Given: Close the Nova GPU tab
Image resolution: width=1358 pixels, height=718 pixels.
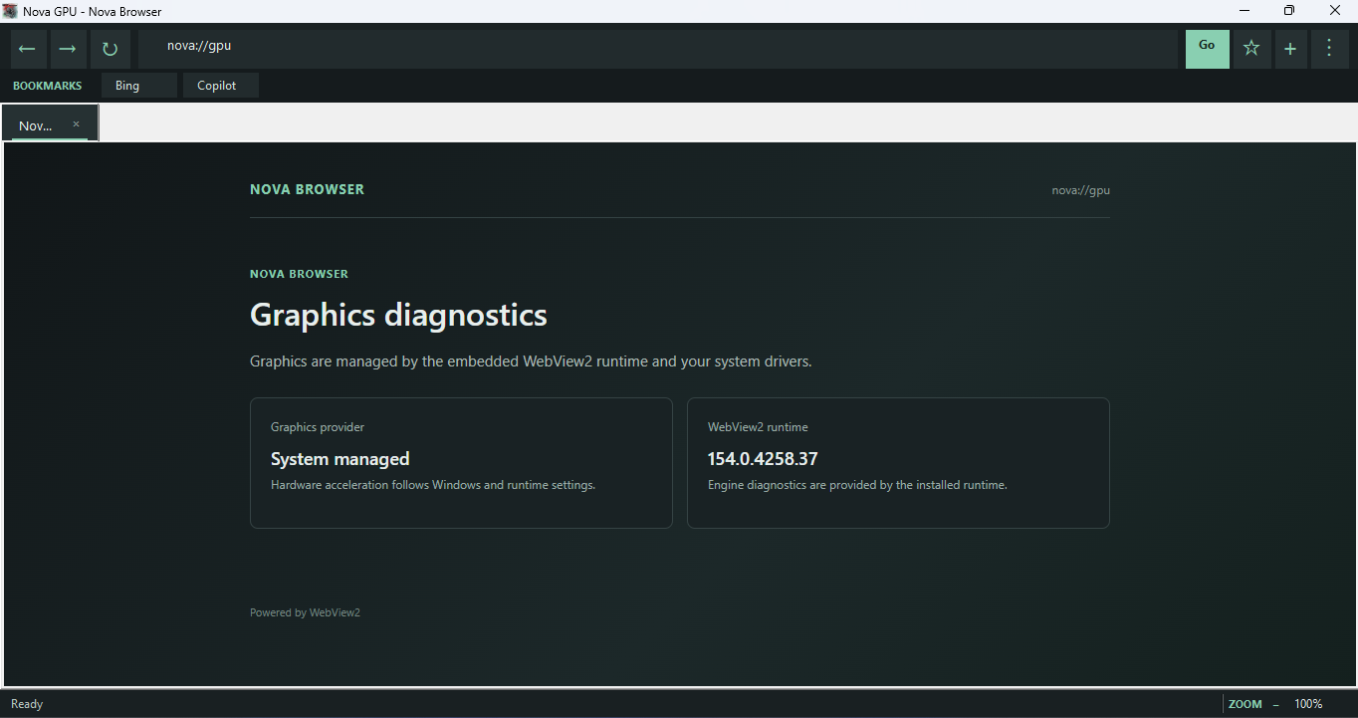Looking at the screenshot, I should [76, 124].
